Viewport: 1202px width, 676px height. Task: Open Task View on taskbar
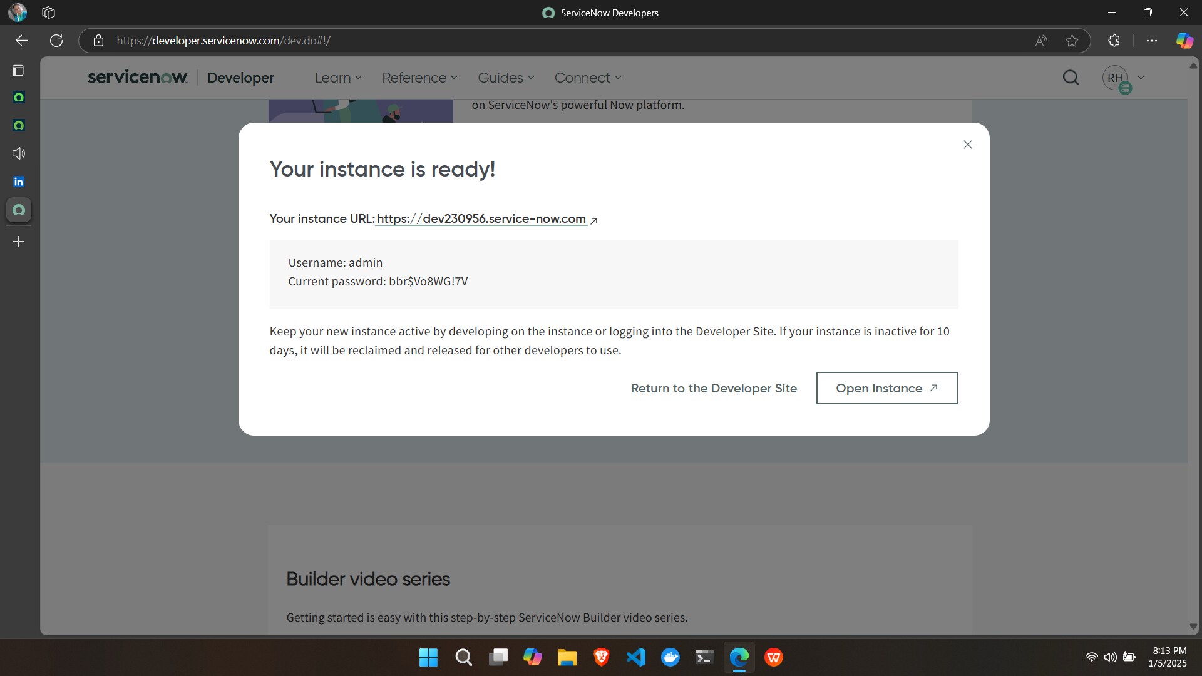[498, 657]
